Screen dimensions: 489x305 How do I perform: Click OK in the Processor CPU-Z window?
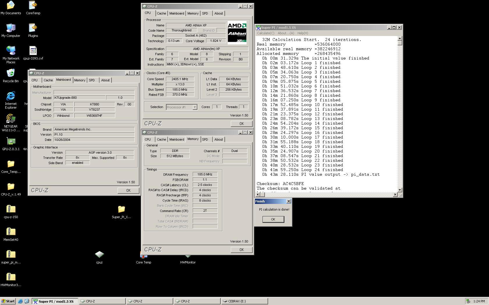[242, 123]
